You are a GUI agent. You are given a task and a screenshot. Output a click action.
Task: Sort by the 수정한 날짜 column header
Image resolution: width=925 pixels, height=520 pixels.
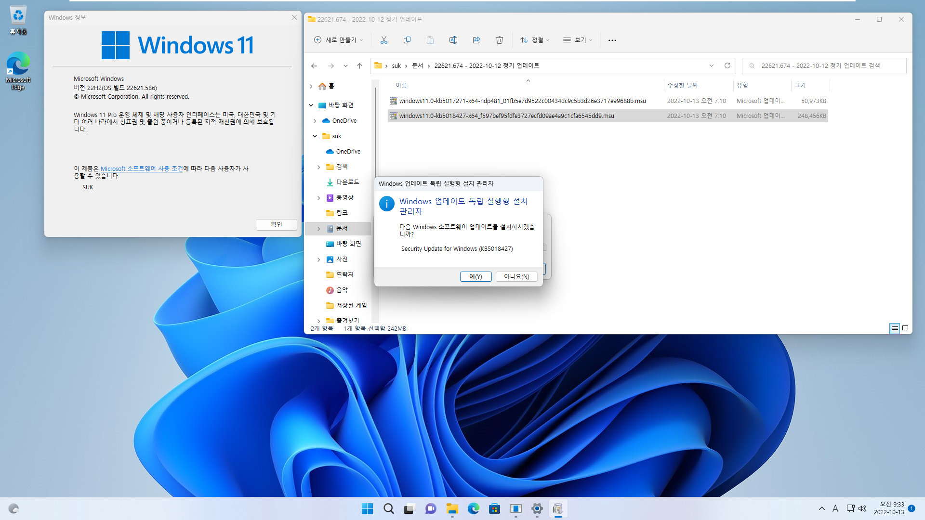click(x=698, y=85)
